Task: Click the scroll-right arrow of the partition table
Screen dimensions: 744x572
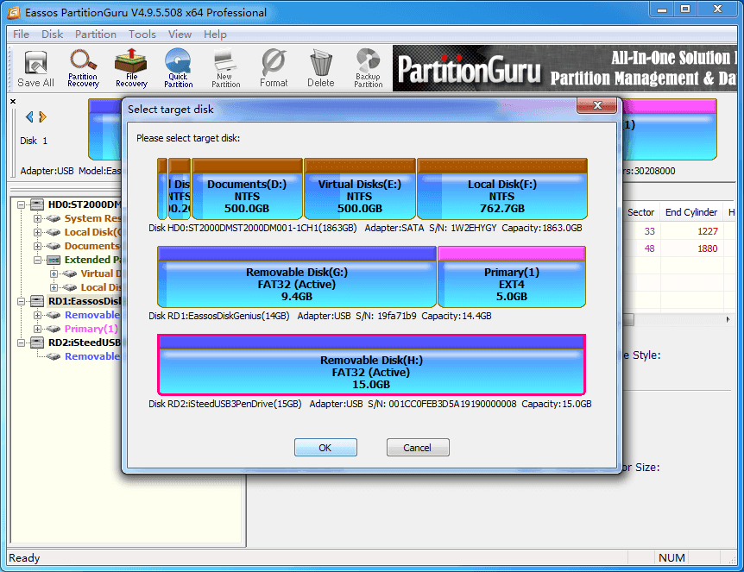Action: [x=728, y=320]
